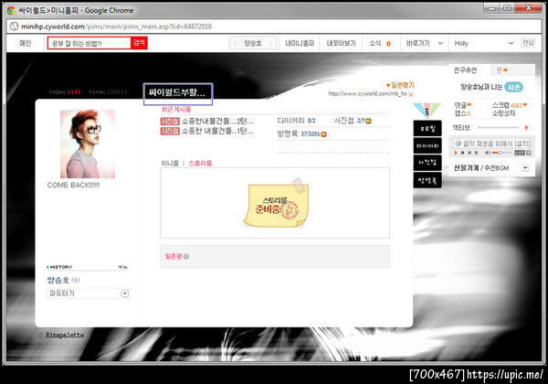Open the 내모아보기 menu item
The width and height of the screenshot is (548, 384).
[341, 43]
